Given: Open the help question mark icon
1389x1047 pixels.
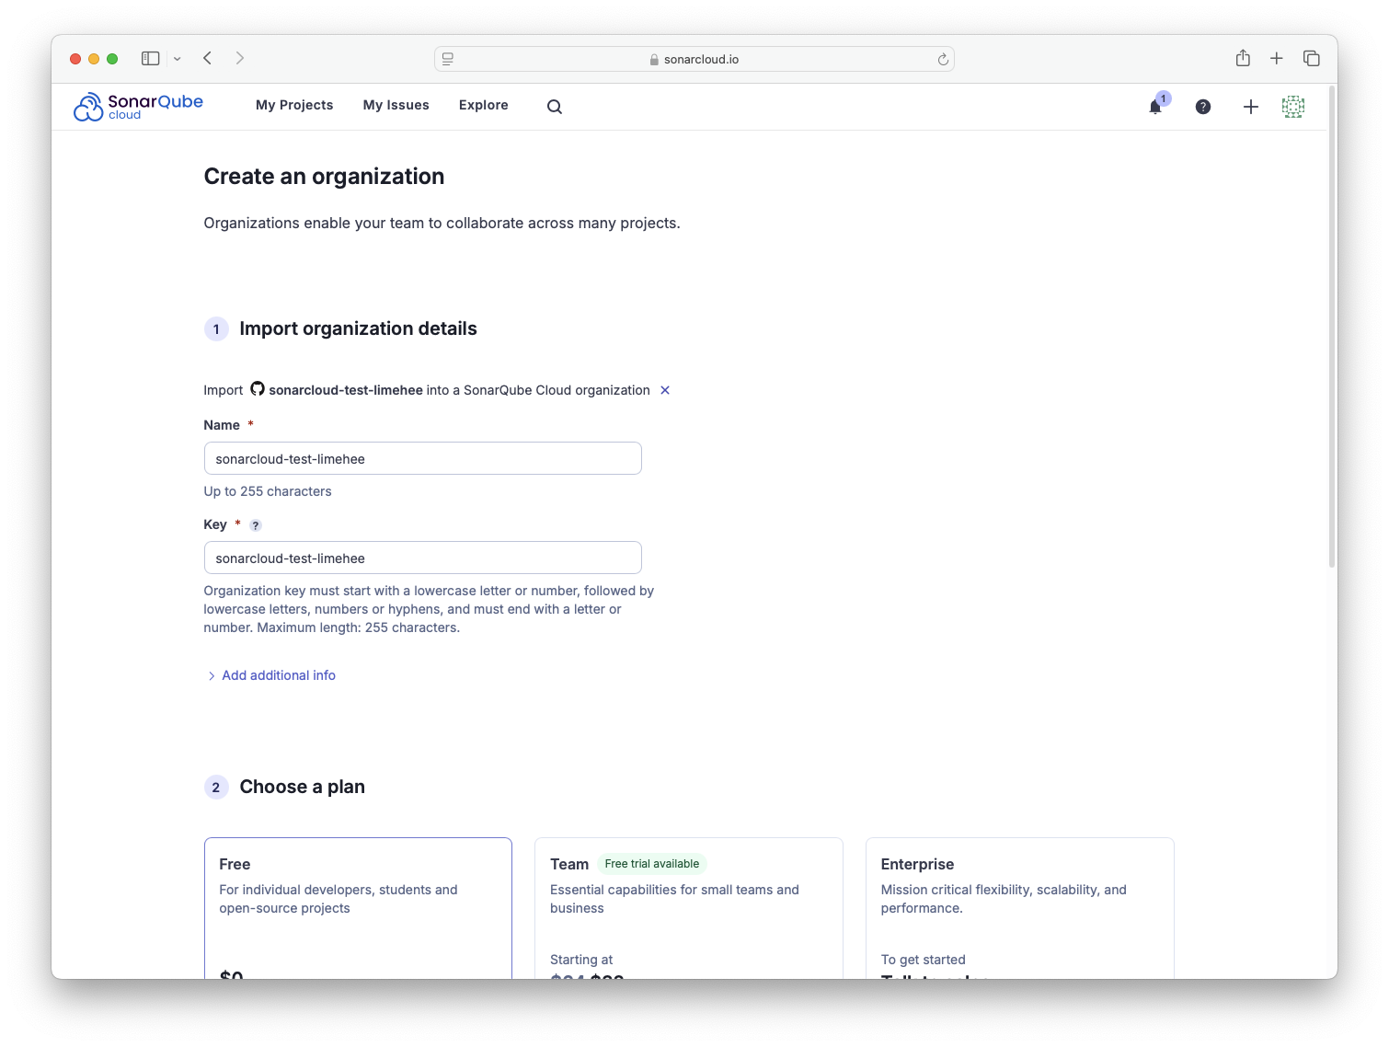Looking at the screenshot, I should coord(1203,107).
